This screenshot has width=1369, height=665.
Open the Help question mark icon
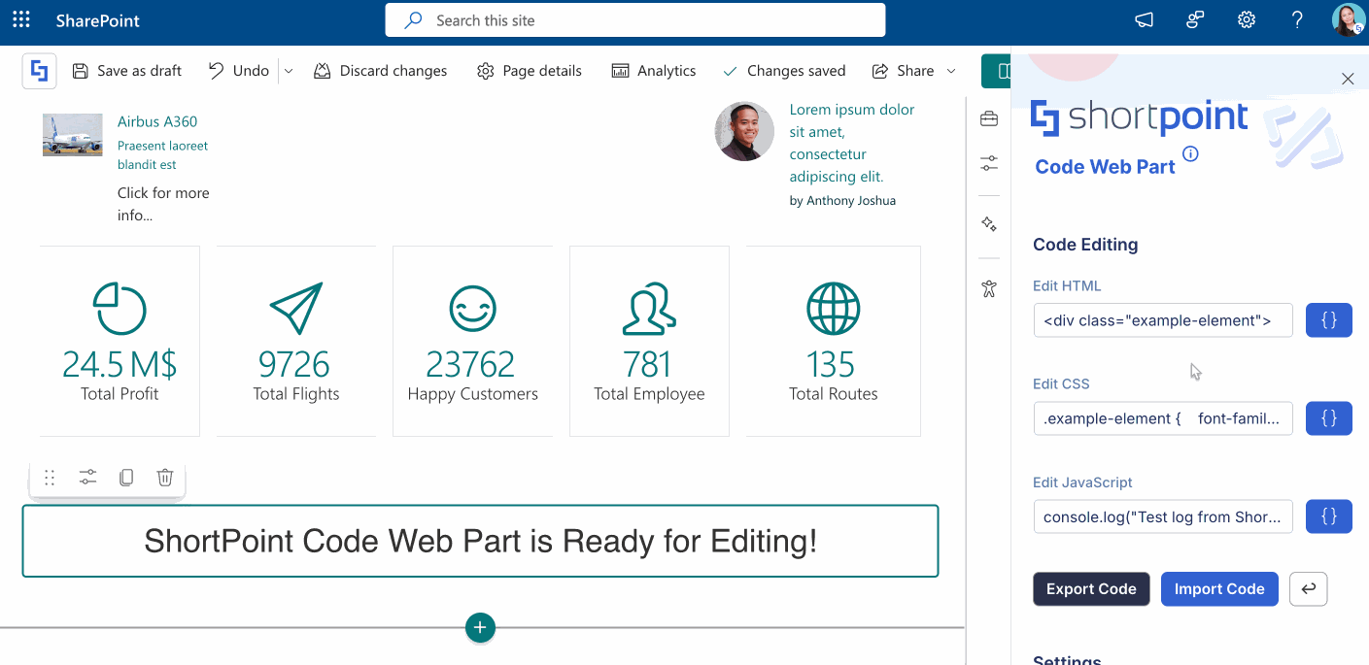click(1297, 19)
